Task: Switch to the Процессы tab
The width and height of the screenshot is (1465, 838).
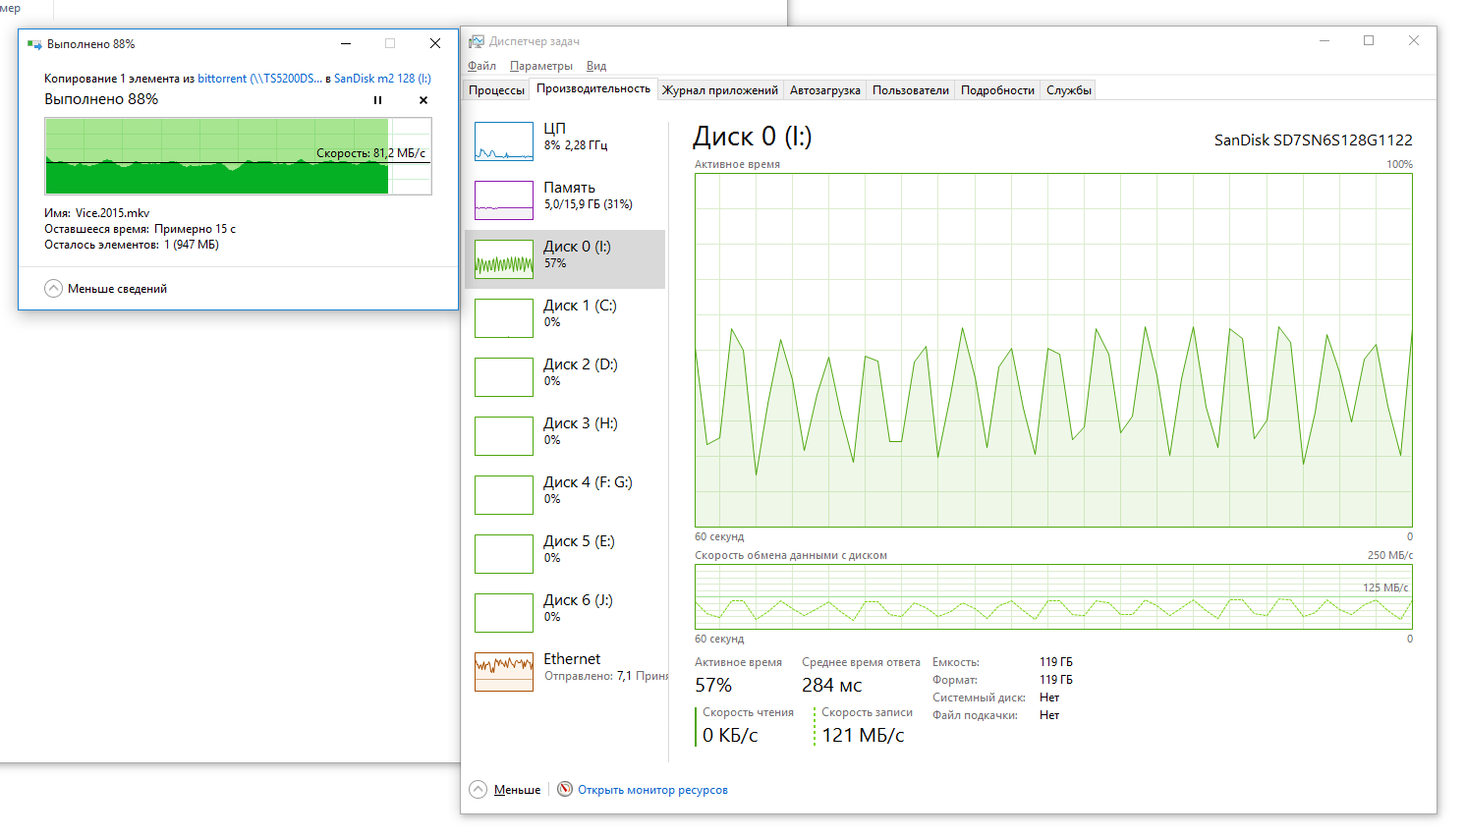Action: pos(496,90)
